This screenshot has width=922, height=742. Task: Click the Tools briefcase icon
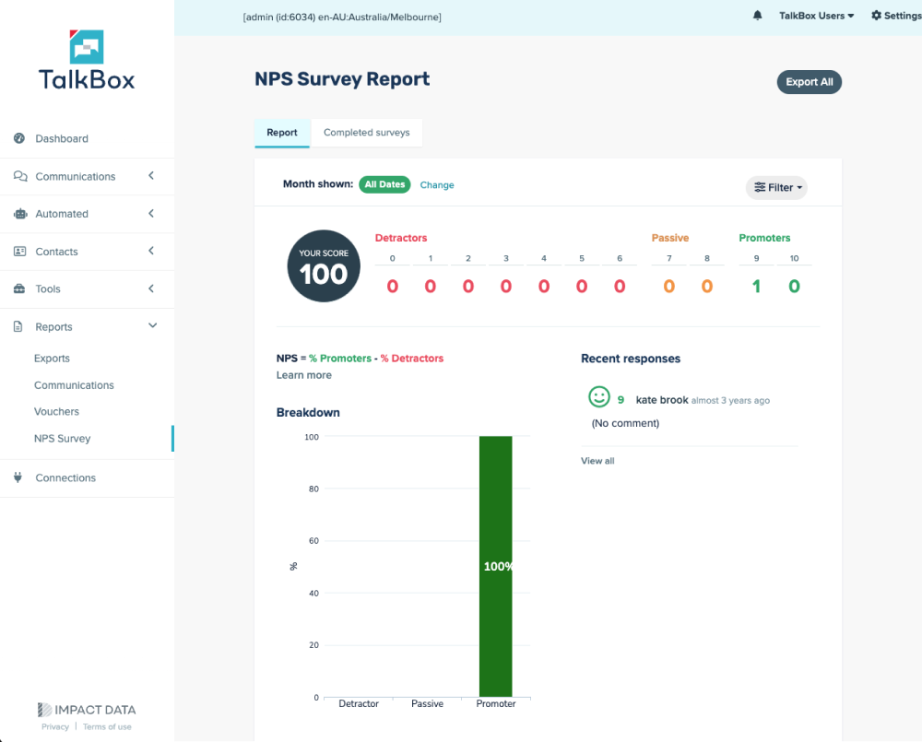(19, 289)
